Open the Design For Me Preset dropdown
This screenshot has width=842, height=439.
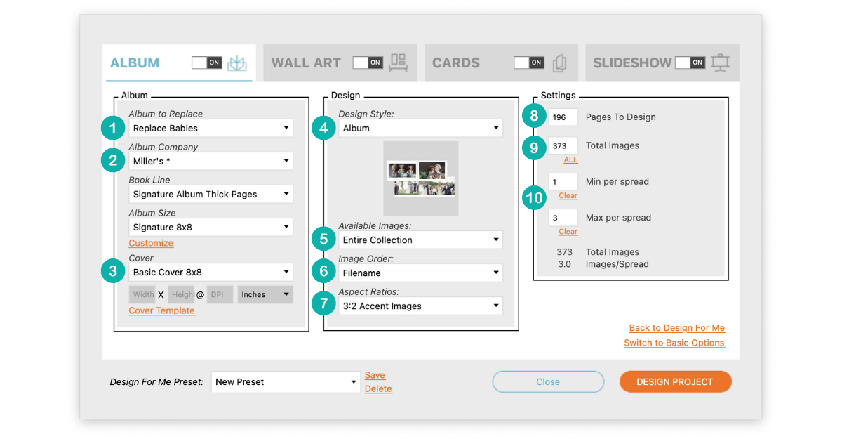click(286, 382)
